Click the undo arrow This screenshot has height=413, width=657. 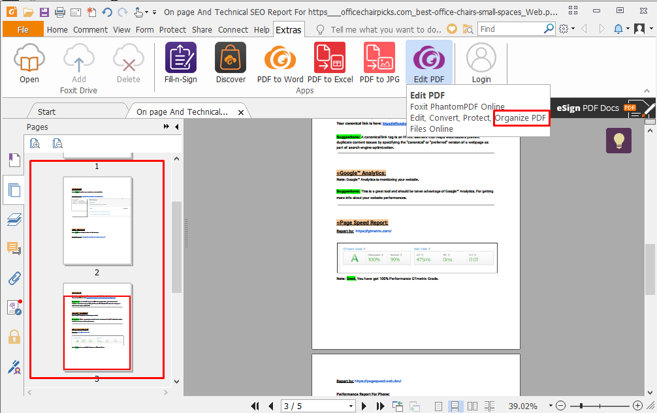coord(107,12)
